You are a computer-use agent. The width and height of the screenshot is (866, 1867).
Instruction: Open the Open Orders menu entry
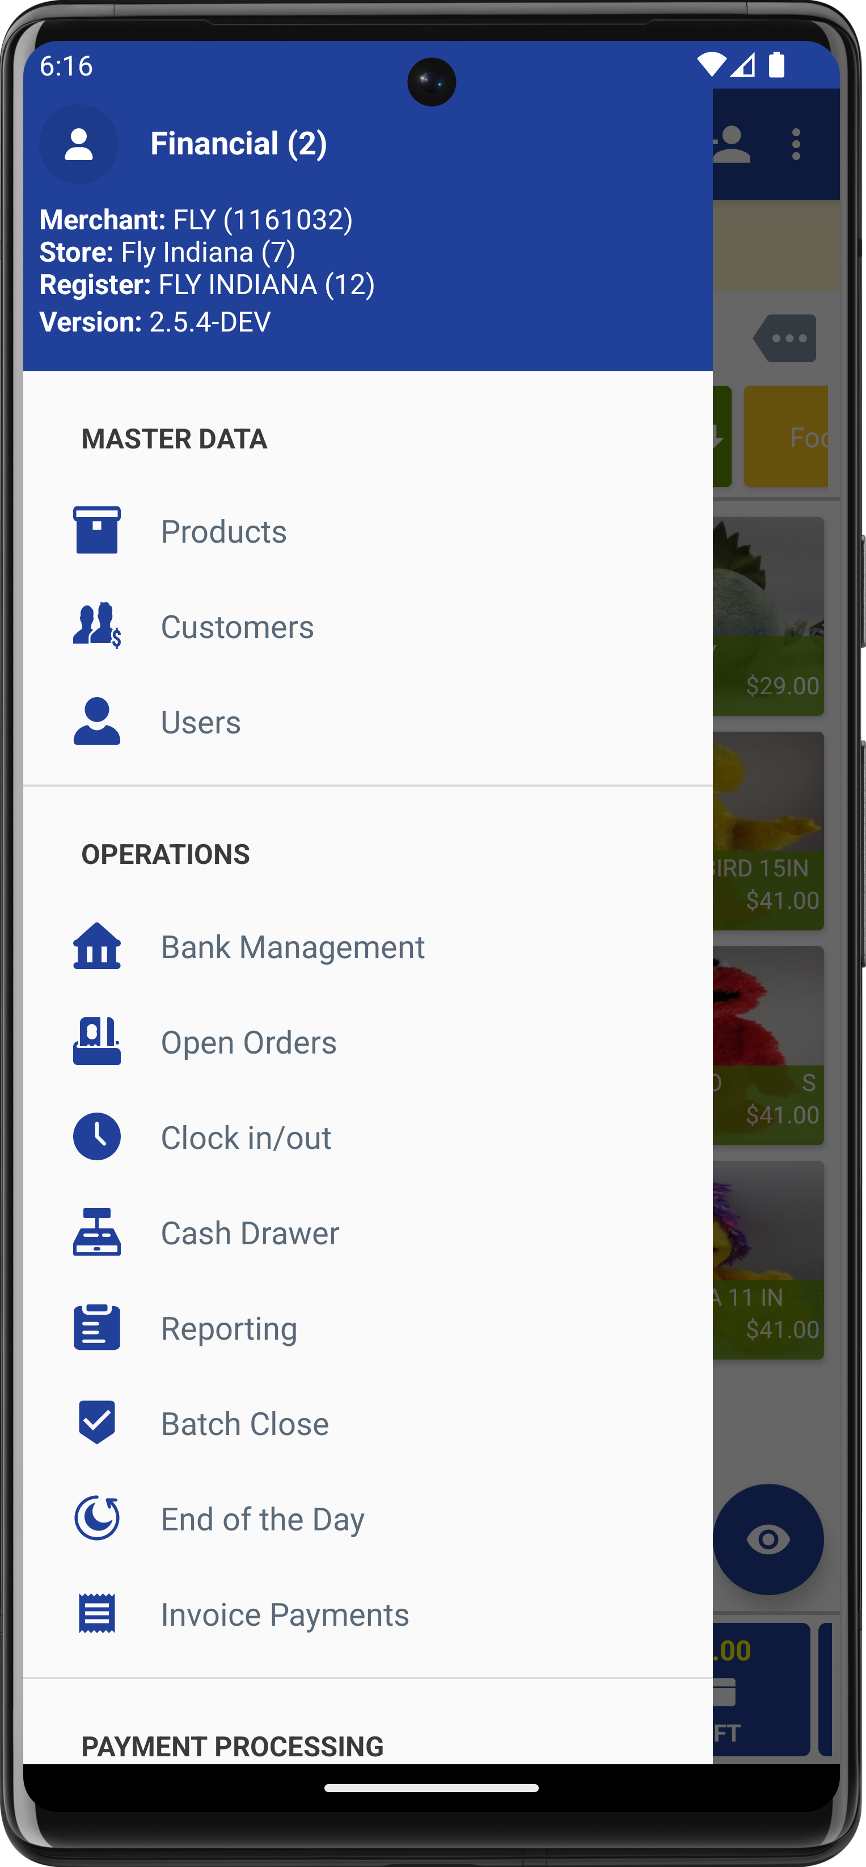(x=368, y=1042)
